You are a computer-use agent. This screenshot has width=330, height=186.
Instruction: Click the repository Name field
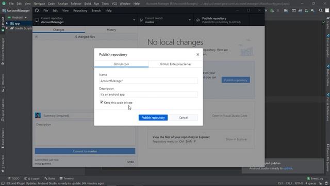click(148, 81)
